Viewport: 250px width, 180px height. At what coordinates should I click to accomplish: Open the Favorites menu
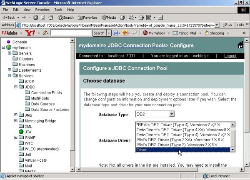pyautogui.click(x=42, y=10)
